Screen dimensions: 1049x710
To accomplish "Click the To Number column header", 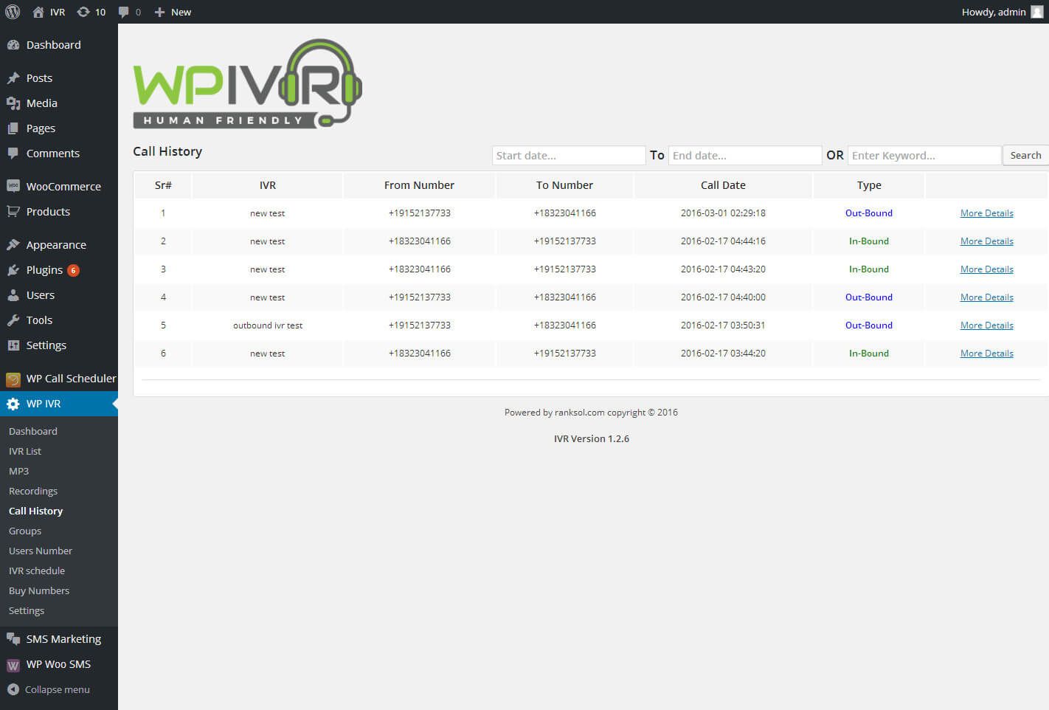I will tap(564, 185).
